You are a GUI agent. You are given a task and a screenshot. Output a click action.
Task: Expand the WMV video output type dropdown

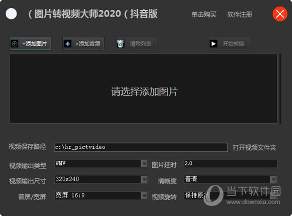coord(144,163)
